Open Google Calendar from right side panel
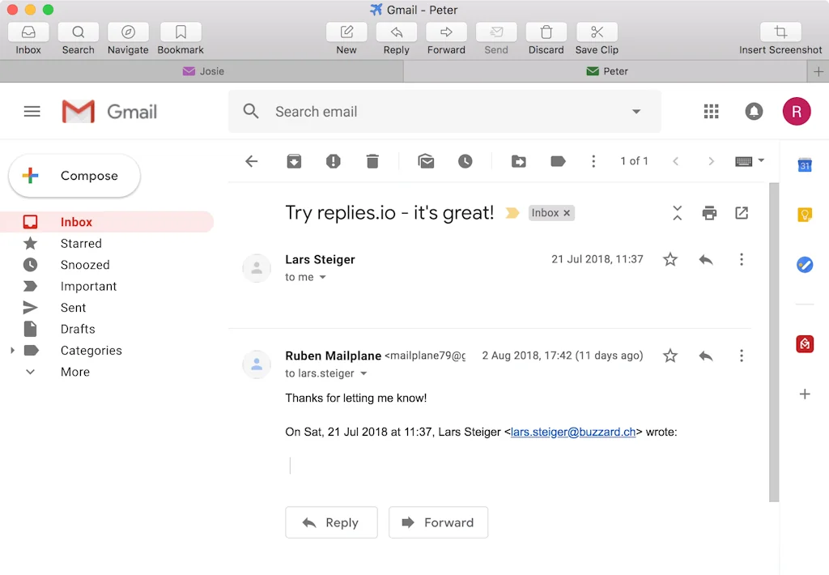829x575 pixels. pos(805,165)
